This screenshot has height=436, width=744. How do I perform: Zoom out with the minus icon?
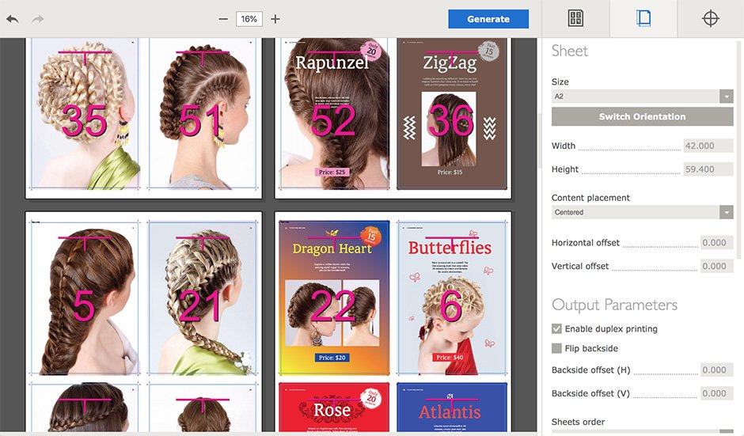pyautogui.click(x=223, y=19)
